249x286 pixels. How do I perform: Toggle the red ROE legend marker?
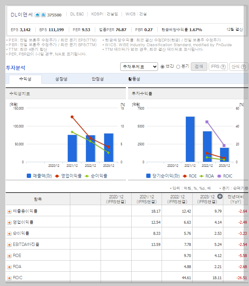point(185,176)
